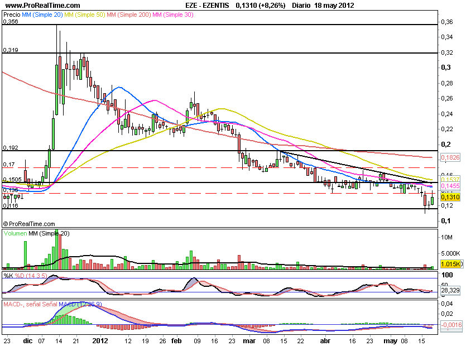Click the 28,329 stochastic value tag
Image resolution: width=466 pixels, height=346 pixels.
[450, 290]
